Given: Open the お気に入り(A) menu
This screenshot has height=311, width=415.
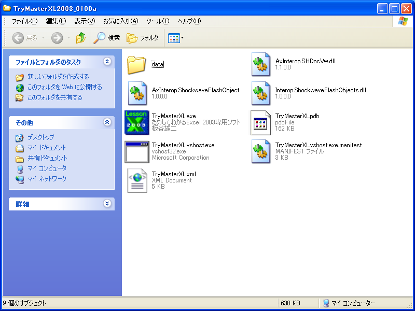Looking at the screenshot, I should pos(121,21).
